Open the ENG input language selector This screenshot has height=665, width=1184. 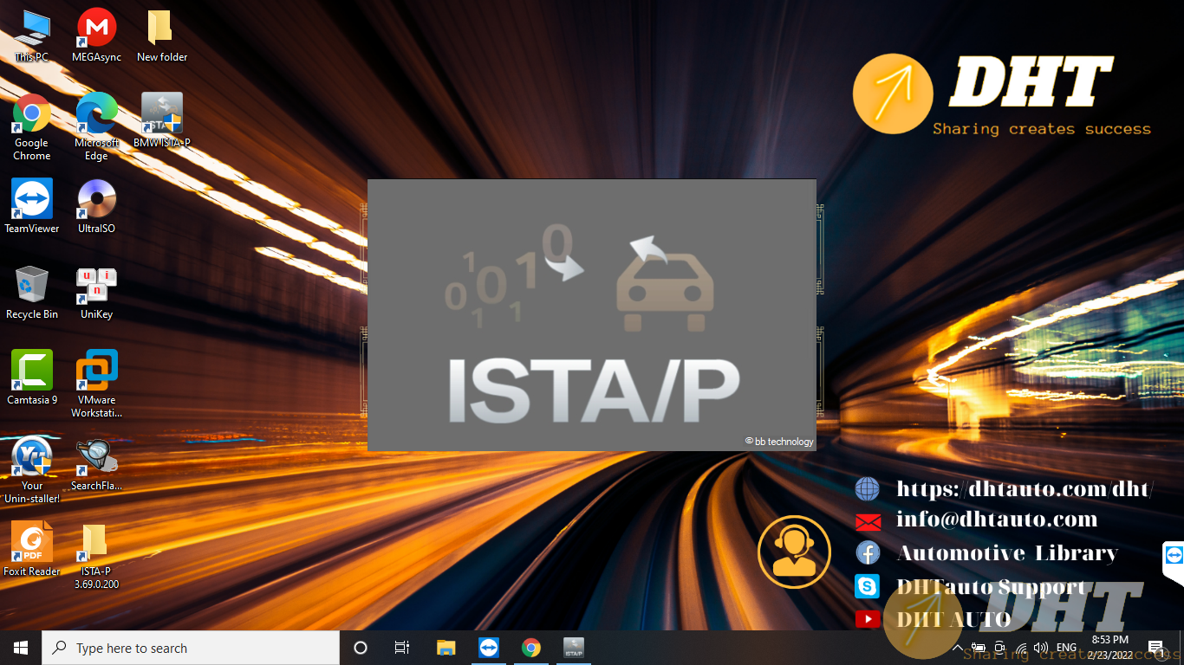pyautogui.click(x=1066, y=648)
